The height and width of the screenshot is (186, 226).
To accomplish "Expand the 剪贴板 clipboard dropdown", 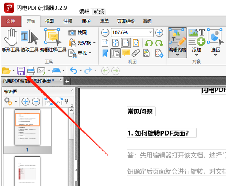I will click(x=94, y=43).
